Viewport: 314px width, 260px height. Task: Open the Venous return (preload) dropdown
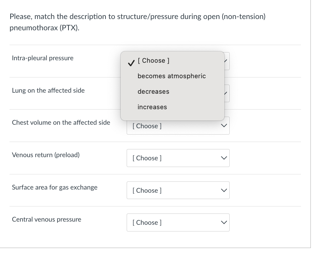[178, 158]
